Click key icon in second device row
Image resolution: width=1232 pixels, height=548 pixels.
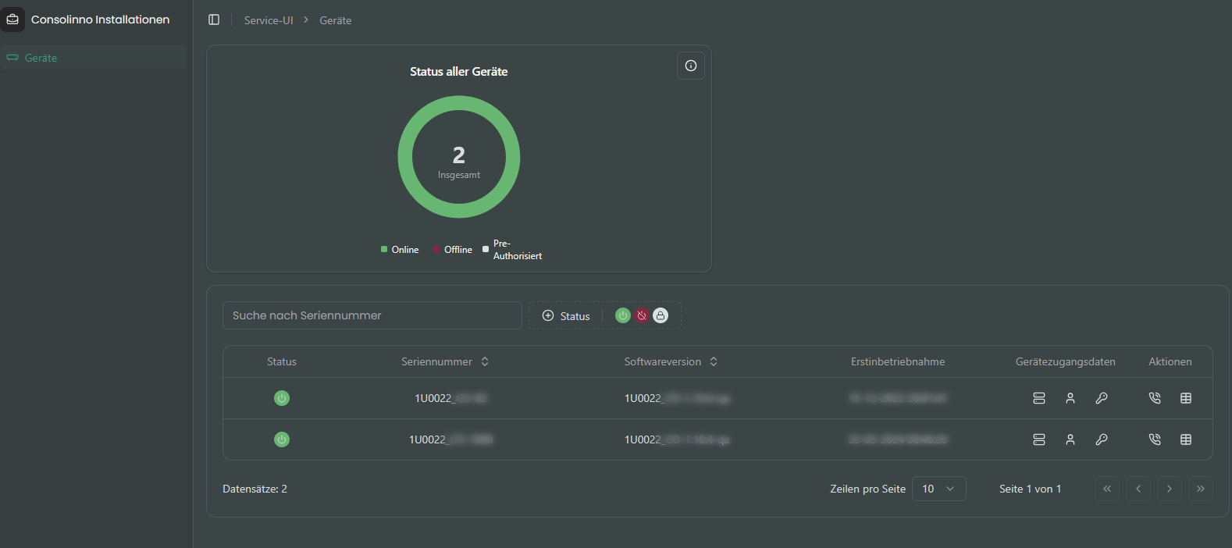1101,439
